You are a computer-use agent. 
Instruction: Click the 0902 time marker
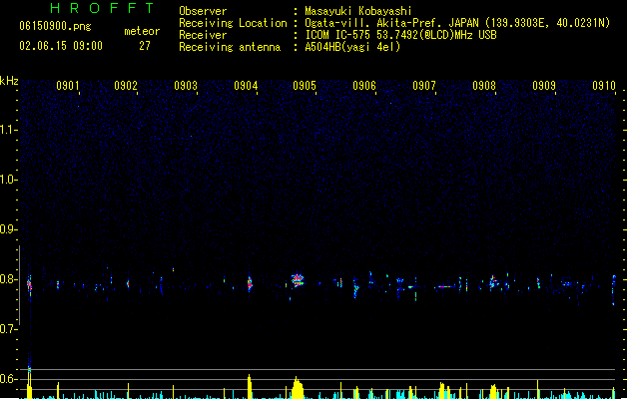pos(126,86)
